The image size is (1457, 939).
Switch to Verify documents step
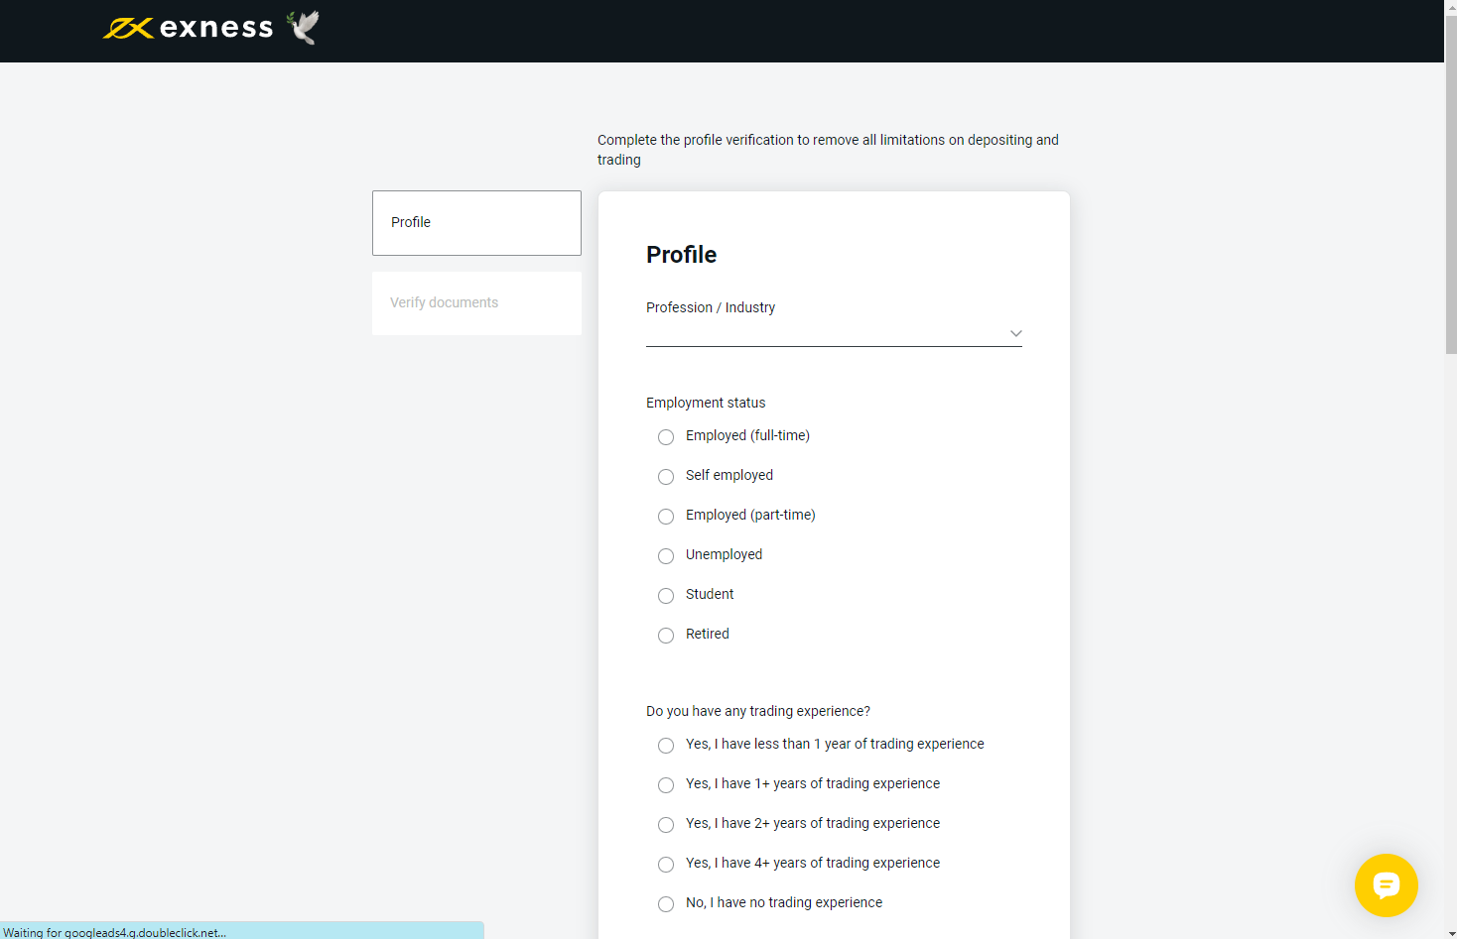(x=476, y=303)
